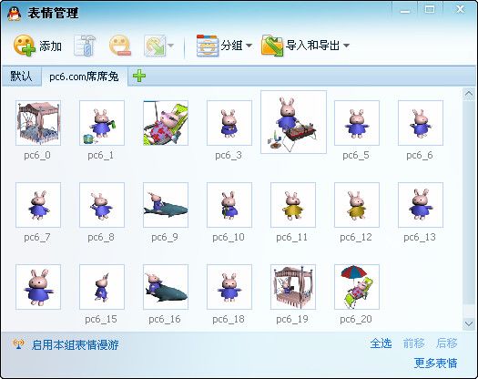
Task: Select the pc6.com席席兔 tab
Action: tap(84, 76)
